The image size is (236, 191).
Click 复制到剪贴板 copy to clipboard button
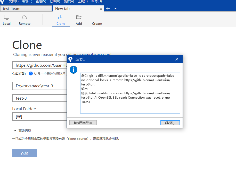[x=83, y=123]
